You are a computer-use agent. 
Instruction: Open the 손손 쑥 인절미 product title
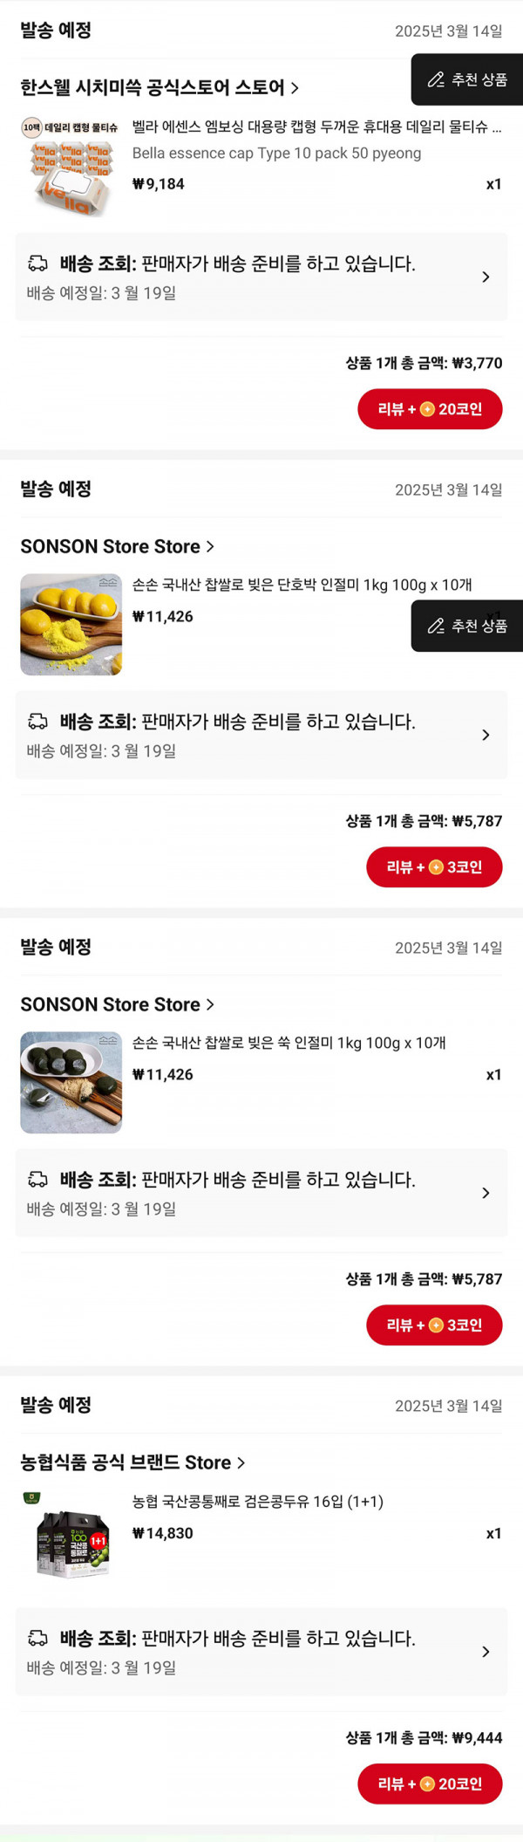point(289,1043)
